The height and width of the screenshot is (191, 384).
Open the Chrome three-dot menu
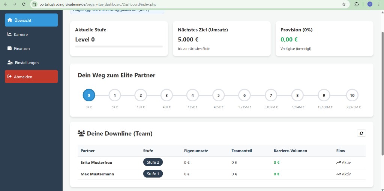tap(379, 4)
